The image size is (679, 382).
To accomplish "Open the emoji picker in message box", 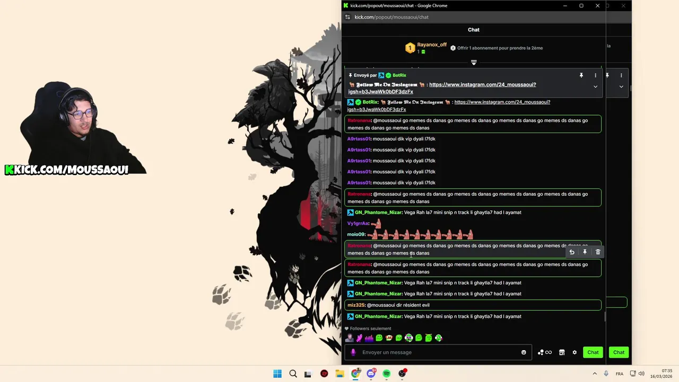I will (x=524, y=352).
